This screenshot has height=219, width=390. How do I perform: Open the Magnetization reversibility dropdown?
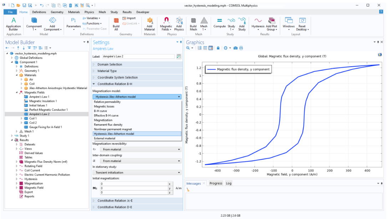click(141, 150)
